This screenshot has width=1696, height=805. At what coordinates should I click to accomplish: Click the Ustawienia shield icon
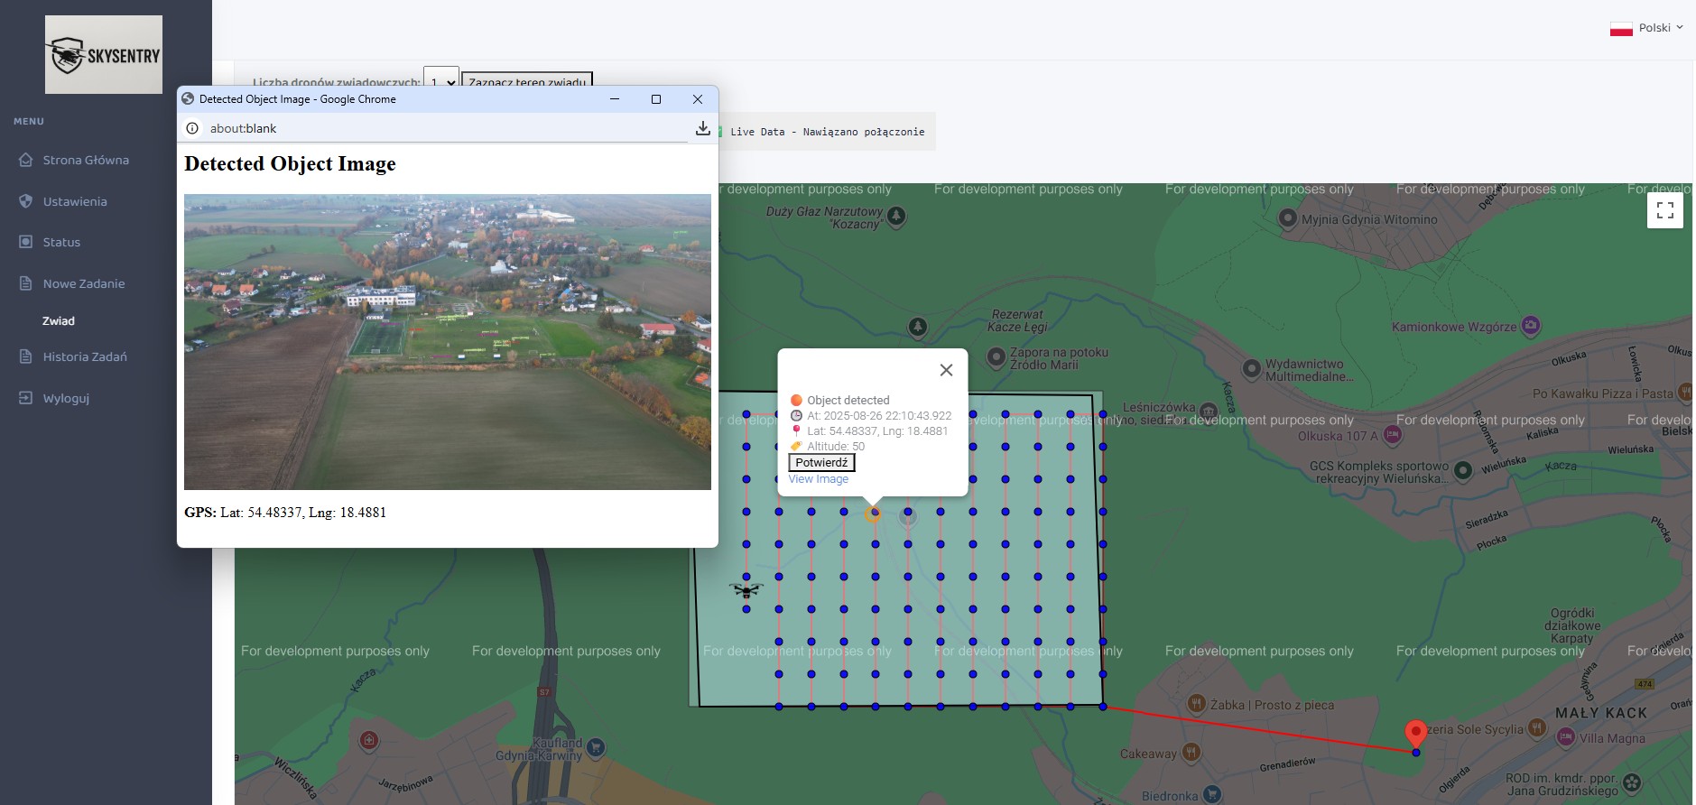click(x=25, y=201)
